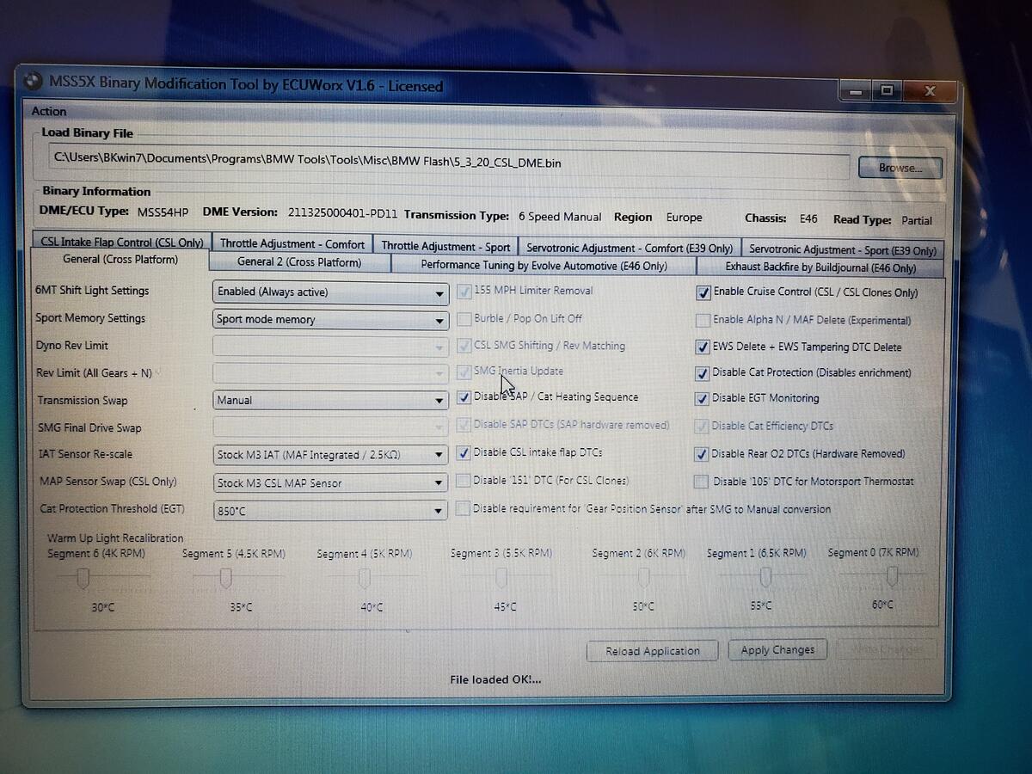1032x774 pixels.
Task: Click the BMW logo title bar icon
Action: point(32,81)
